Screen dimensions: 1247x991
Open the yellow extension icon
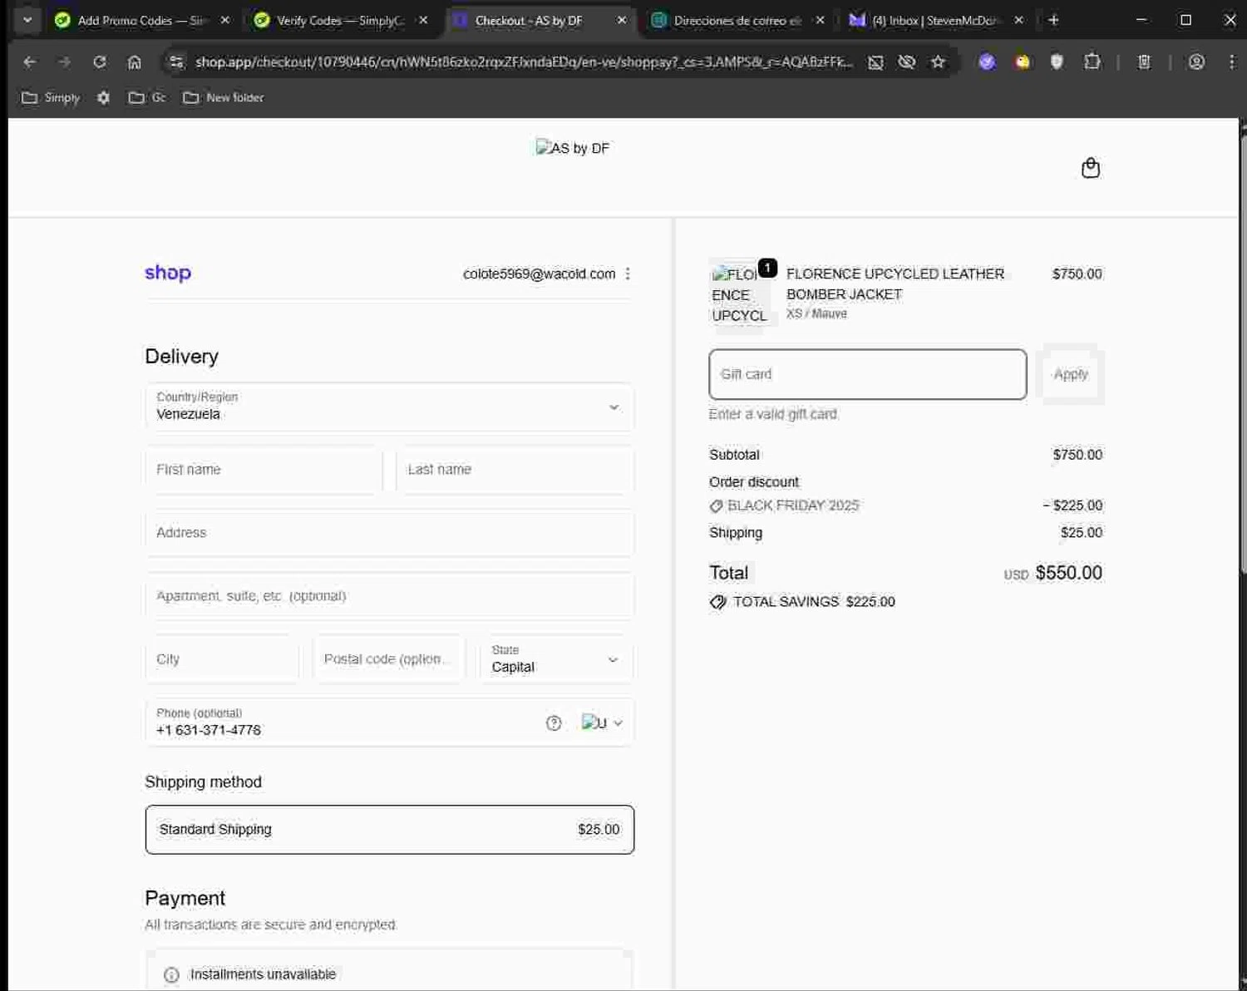pos(1022,62)
